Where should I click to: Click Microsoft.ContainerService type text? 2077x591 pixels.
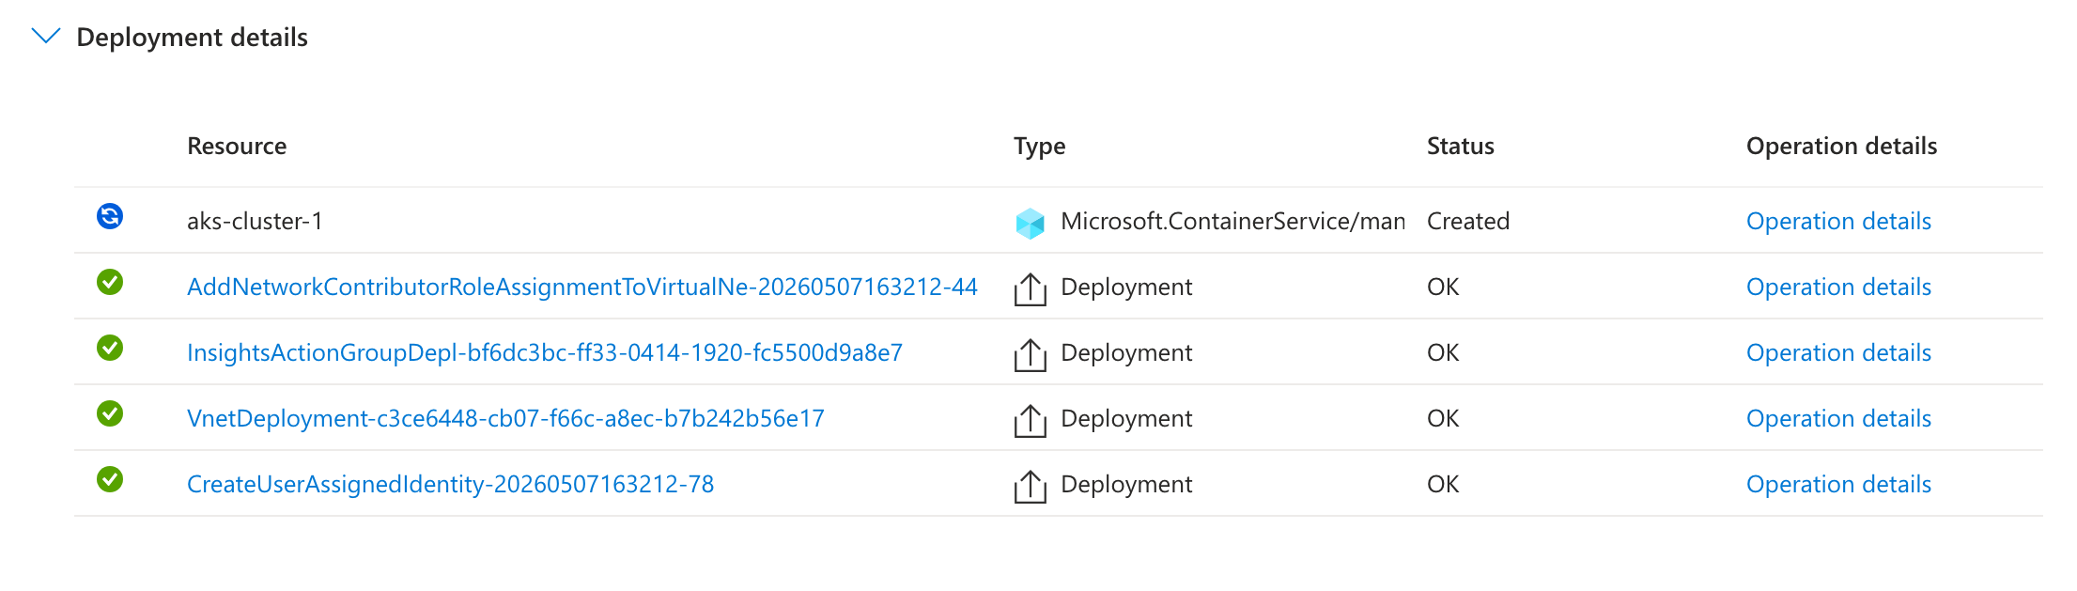point(1232,221)
